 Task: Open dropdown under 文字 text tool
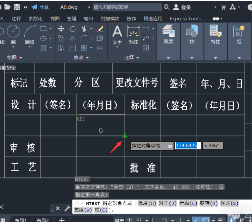point(117,47)
